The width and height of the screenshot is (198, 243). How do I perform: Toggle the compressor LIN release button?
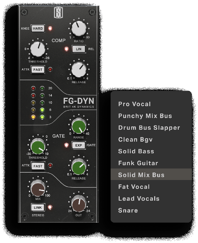(x=79, y=49)
